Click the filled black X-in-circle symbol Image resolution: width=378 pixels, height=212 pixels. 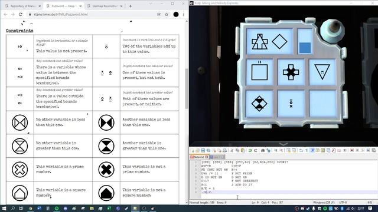pos(106,170)
